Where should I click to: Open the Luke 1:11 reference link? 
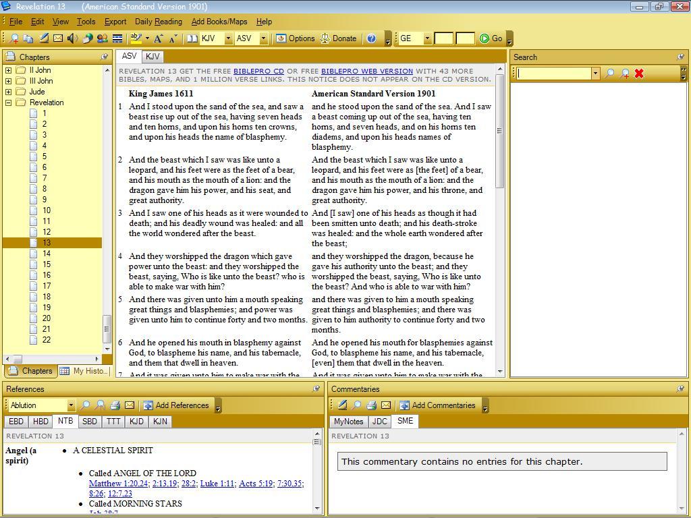217,484
